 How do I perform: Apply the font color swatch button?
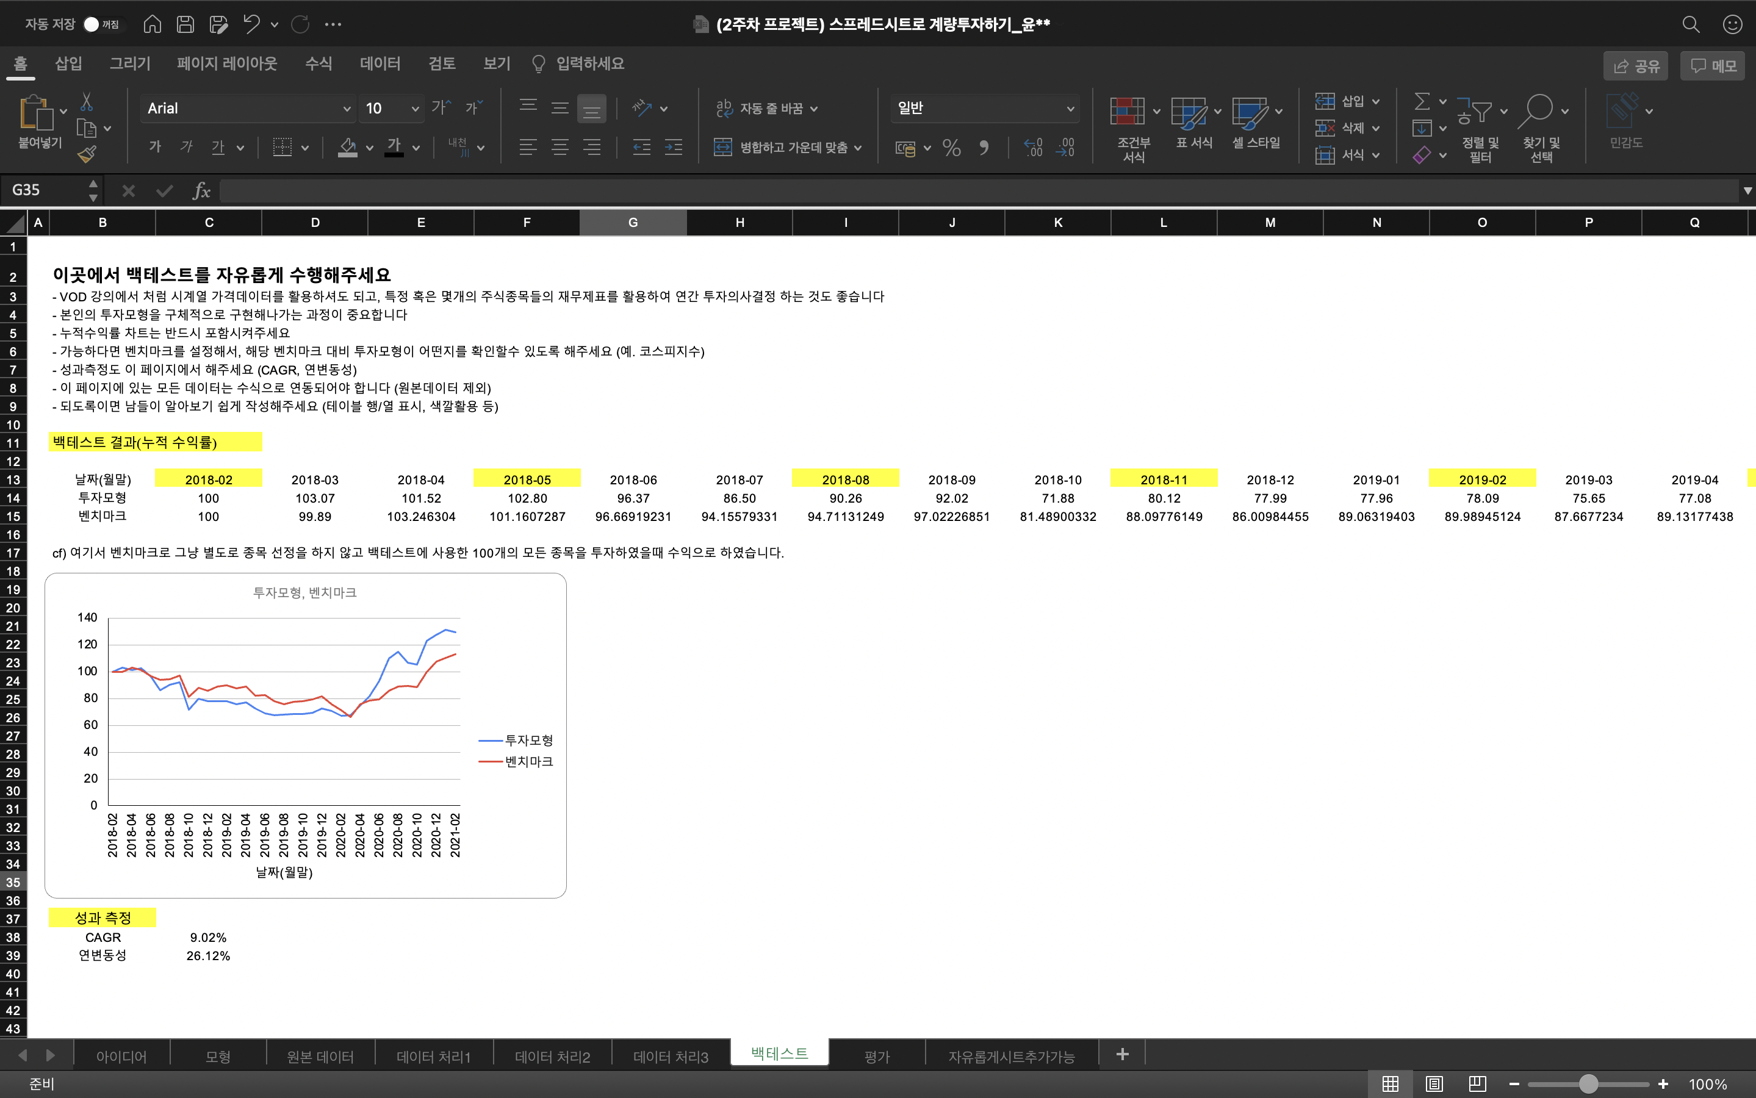394,148
